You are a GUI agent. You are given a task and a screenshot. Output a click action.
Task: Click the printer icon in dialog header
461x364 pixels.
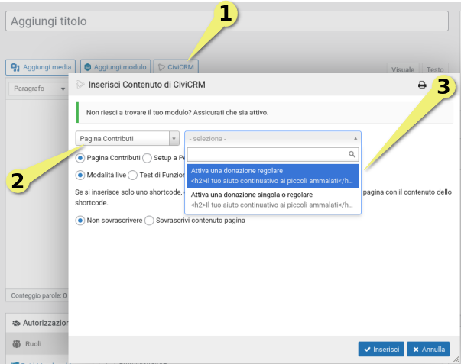click(x=422, y=85)
